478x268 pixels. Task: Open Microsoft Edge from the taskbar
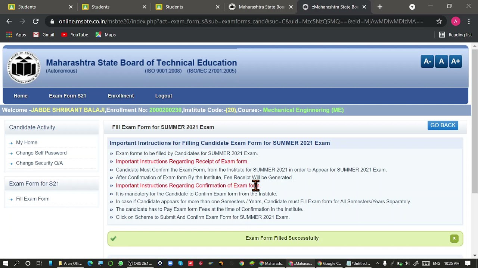(x=90, y=263)
